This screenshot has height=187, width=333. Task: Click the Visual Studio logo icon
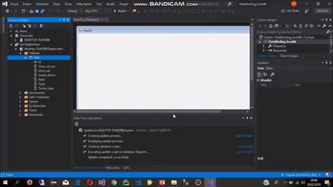[5, 4]
